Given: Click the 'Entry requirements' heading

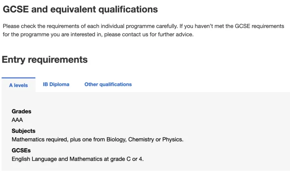Looking at the screenshot, I should (x=44, y=60).
